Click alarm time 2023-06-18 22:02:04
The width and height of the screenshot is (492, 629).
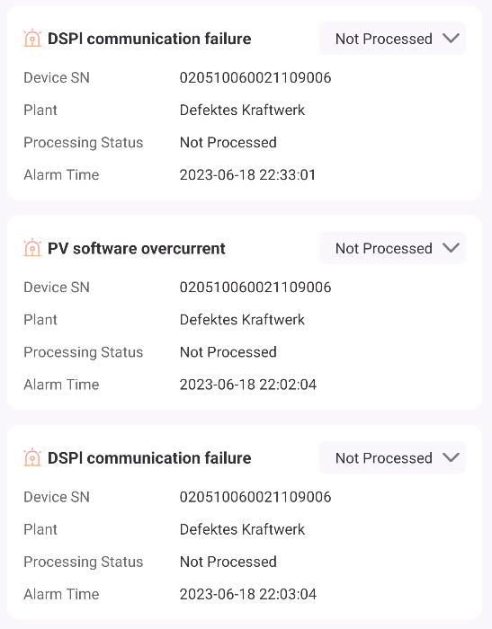(248, 385)
